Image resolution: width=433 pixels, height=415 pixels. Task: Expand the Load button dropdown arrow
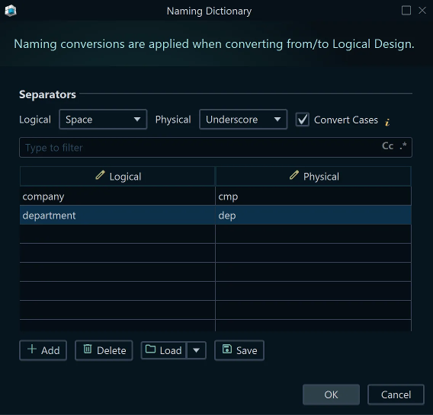[x=197, y=350]
